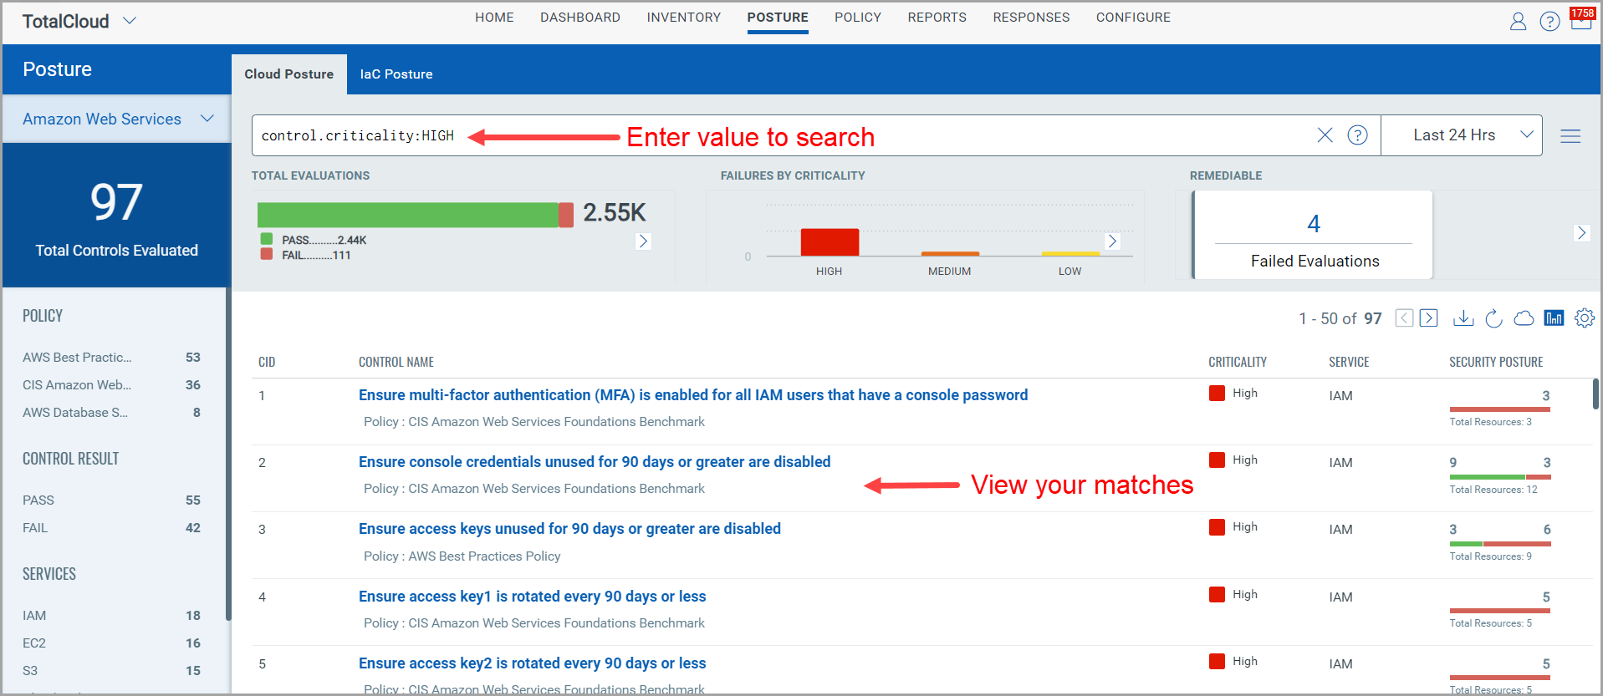Expand the Total Evaluations widget arrow
The height and width of the screenshot is (696, 1603).
(x=643, y=241)
